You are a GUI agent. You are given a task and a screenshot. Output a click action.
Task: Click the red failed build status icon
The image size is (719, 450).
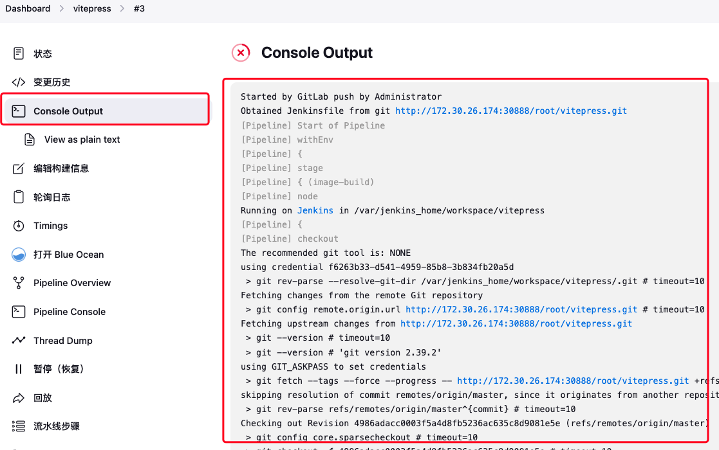pos(241,53)
